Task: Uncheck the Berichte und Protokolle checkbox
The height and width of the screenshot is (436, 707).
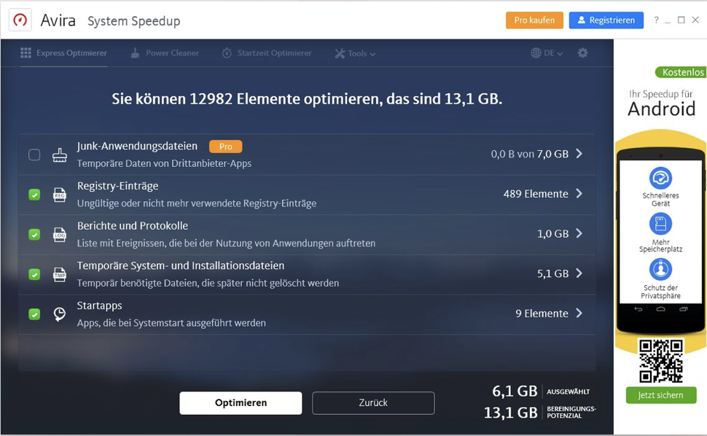Action: tap(34, 235)
